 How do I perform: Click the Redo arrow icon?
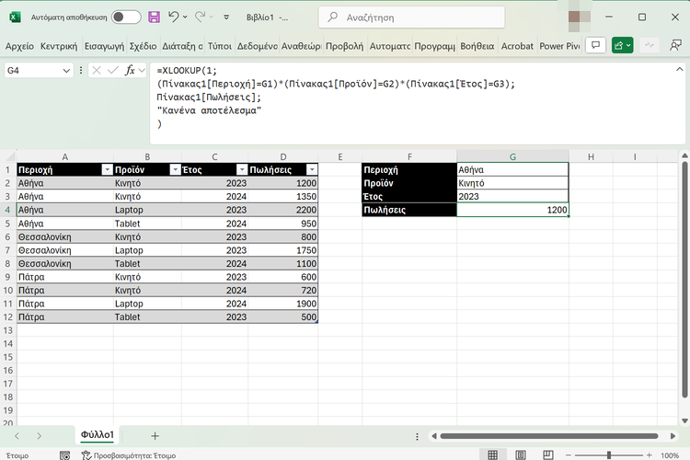(x=201, y=17)
